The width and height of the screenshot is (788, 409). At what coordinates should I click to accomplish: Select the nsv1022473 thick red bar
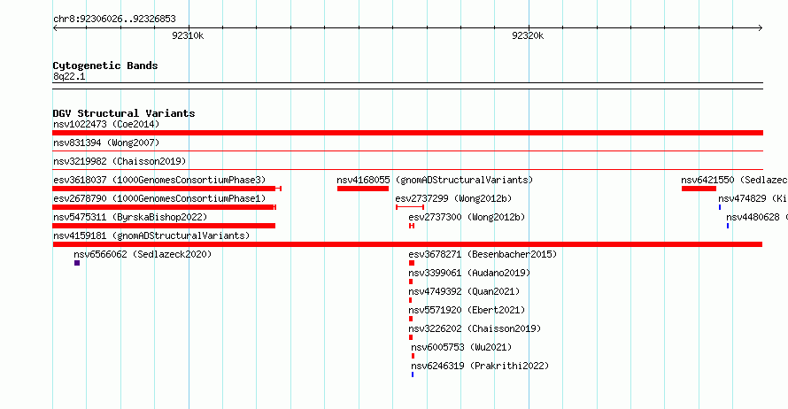[x=407, y=133]
